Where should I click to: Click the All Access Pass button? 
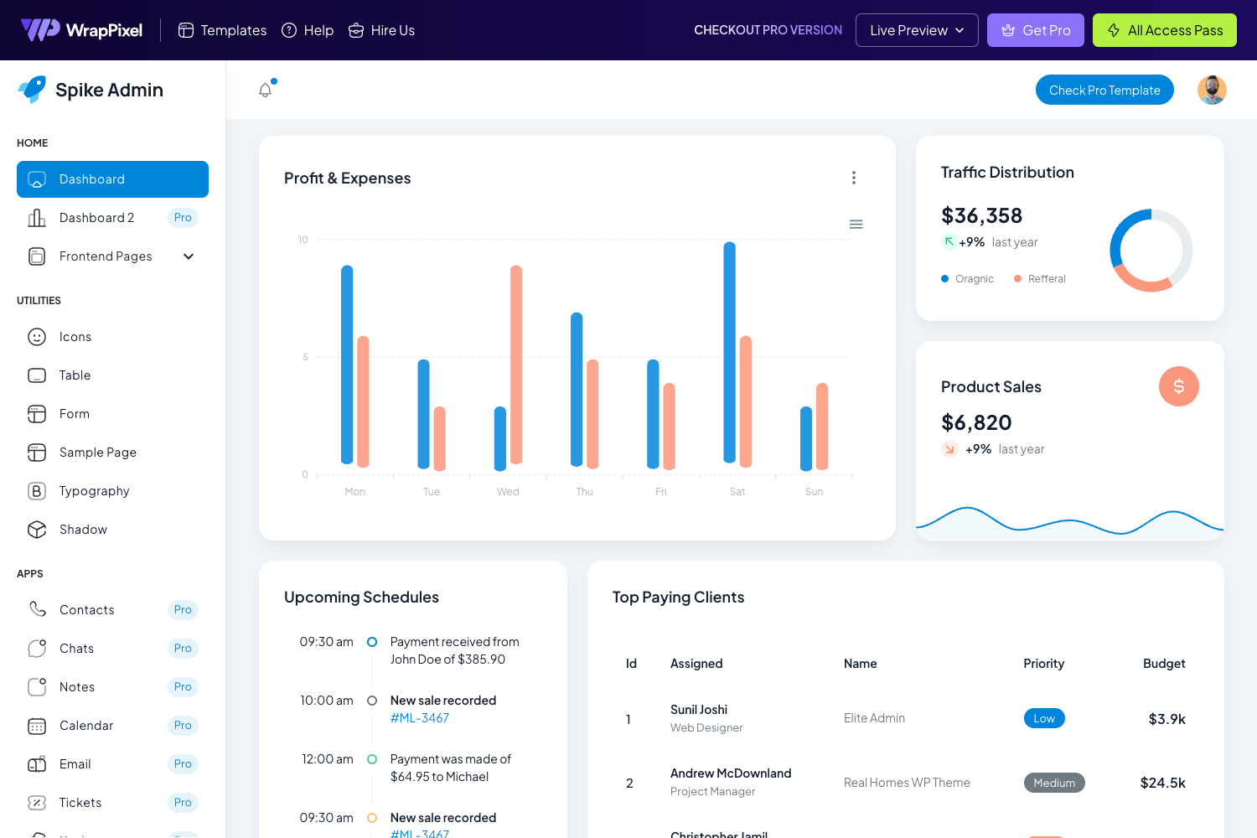coord(1164,29)
